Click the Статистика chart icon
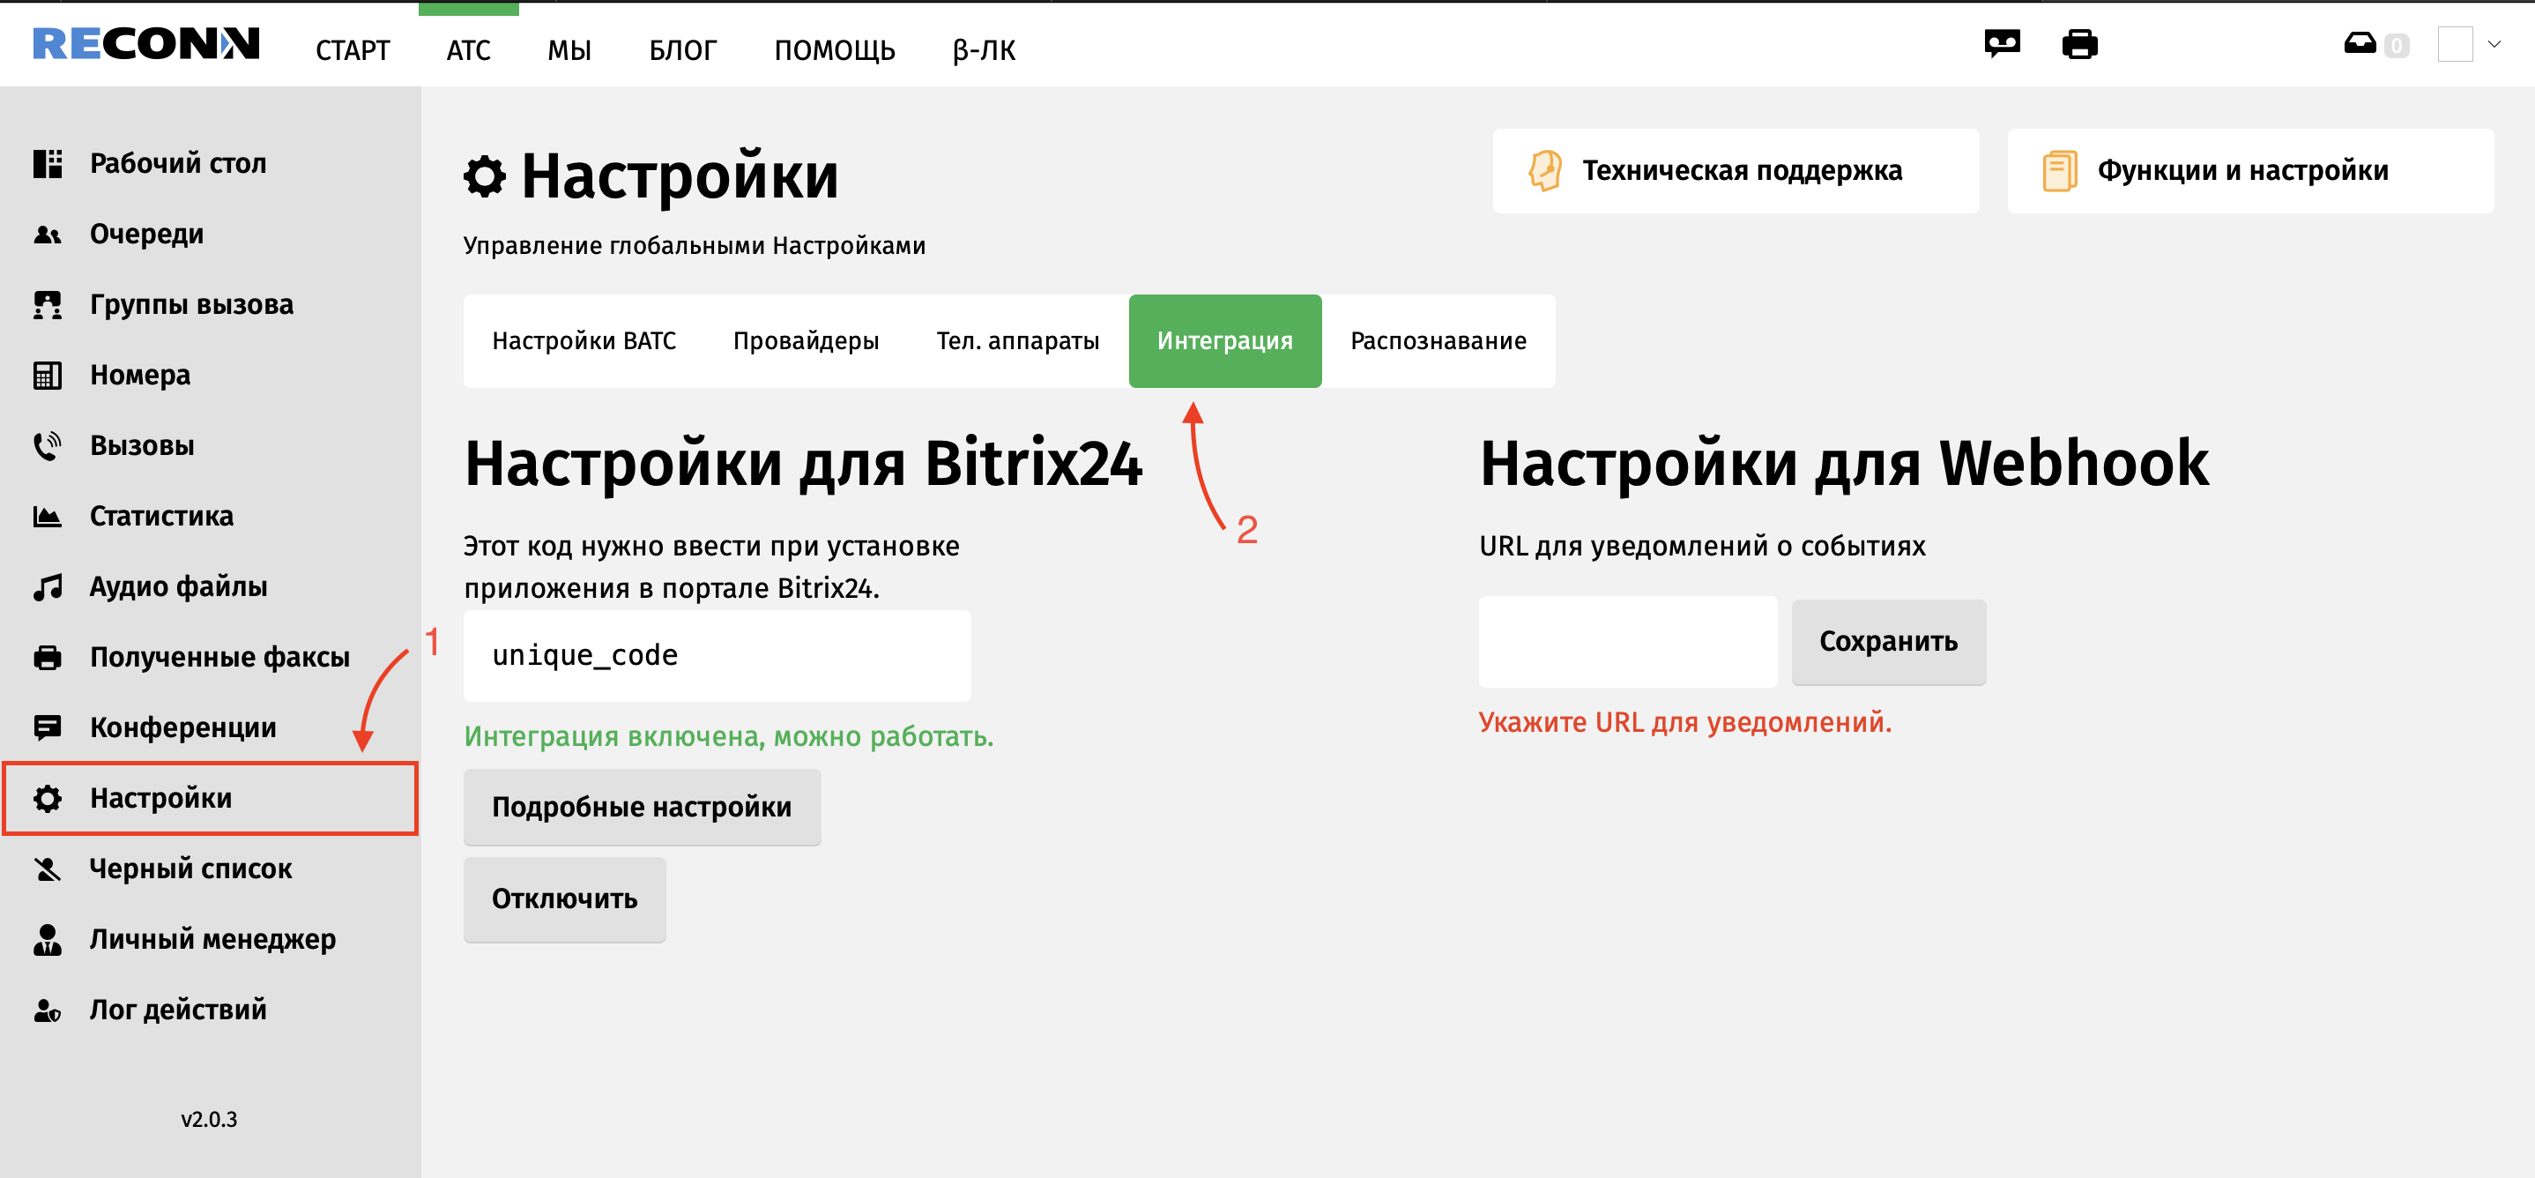The height and width of the screenshot is (1178, 2535). point(48,516)
